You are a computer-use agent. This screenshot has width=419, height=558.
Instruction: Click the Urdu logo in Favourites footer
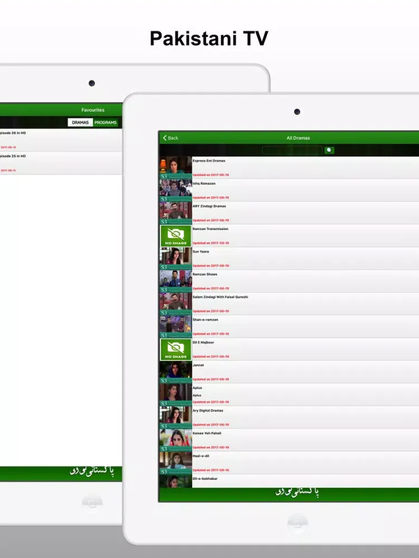click(x=92, y=472)
